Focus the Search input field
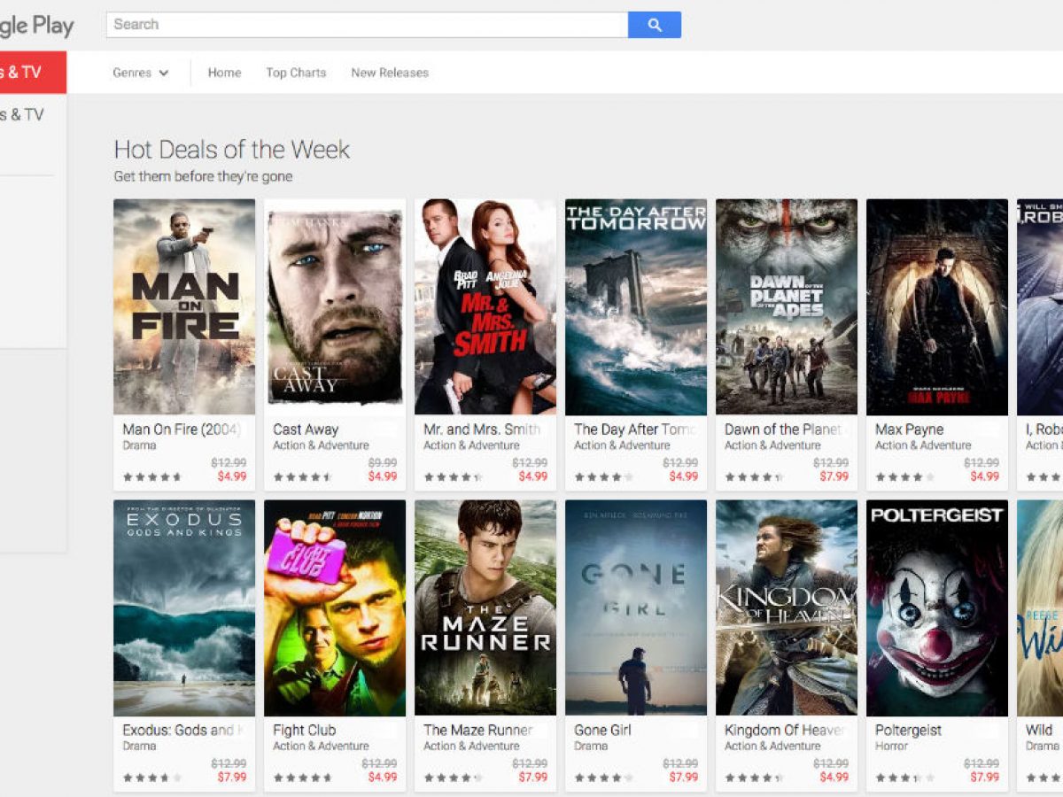 pos(367,25)
